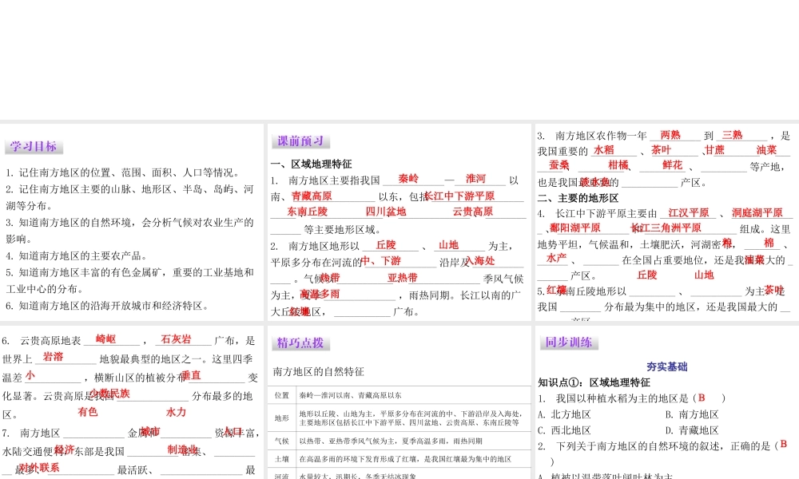
Task: Click objective 1 about 位置、范围、面积、人口
Action: pyautogui.click(x=123, y=172)
